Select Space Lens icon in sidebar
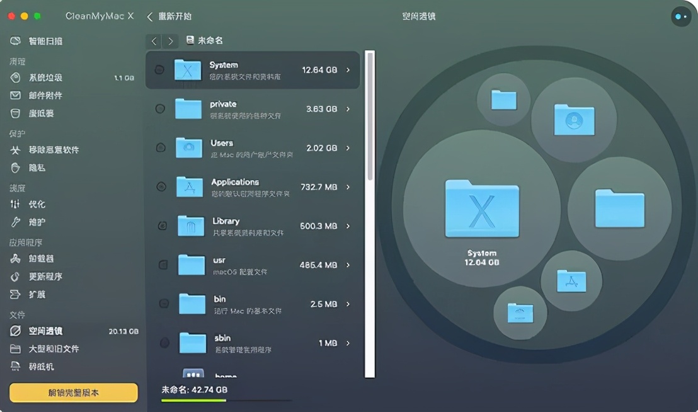698x412 pixels. tap(16, 331)
